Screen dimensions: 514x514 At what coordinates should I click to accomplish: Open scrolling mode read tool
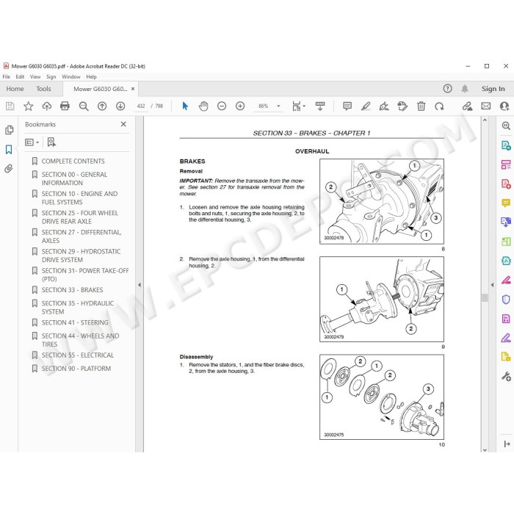(320, 106)
